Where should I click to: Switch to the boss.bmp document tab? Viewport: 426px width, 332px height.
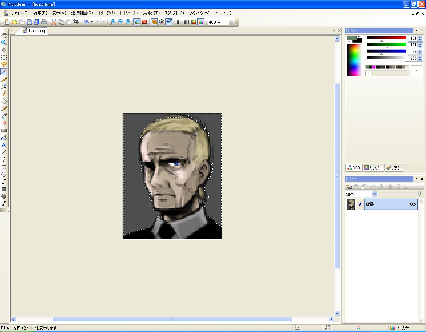point(35,31)
